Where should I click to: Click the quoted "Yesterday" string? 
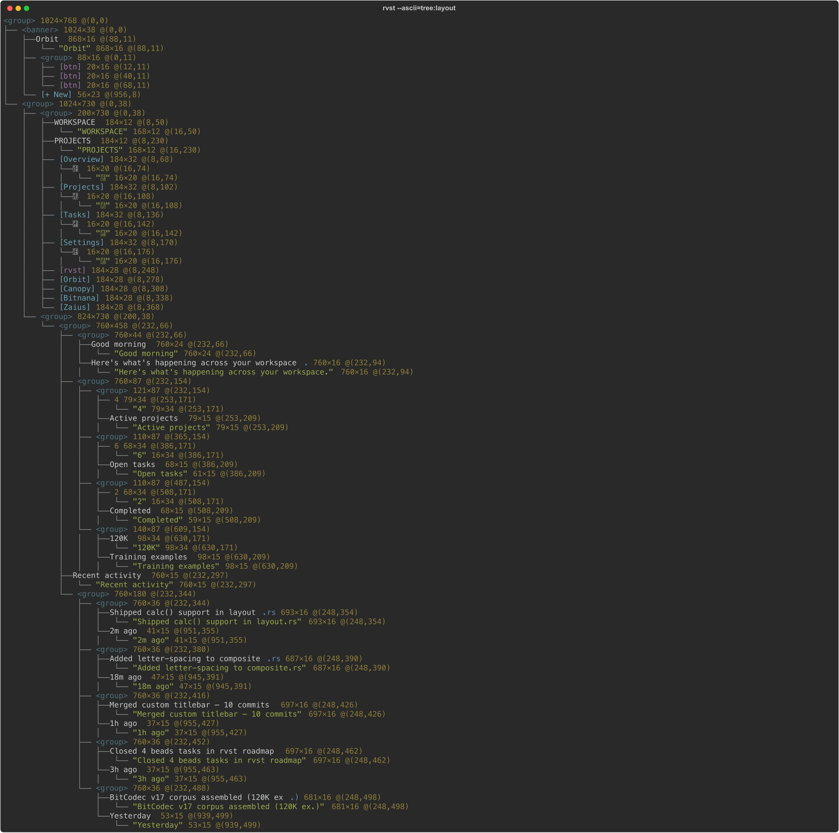tap(158, 826)
